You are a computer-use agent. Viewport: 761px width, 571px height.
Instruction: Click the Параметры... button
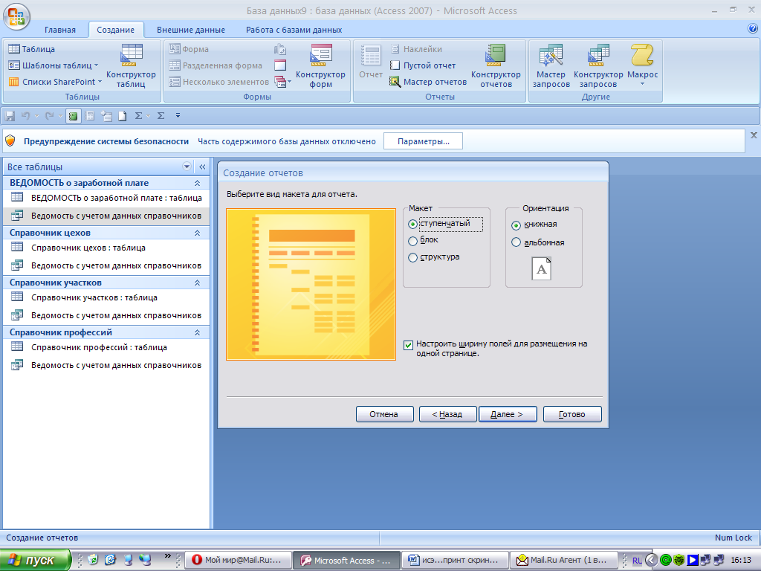(x=423, y=141)
